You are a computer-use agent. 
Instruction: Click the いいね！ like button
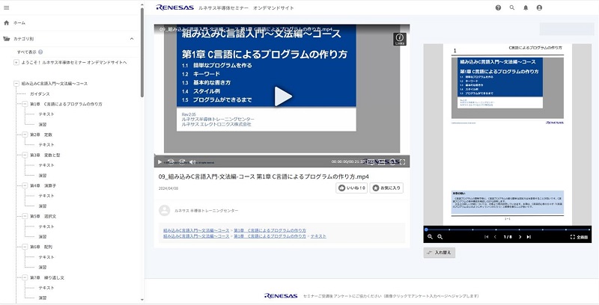(351, 188)
